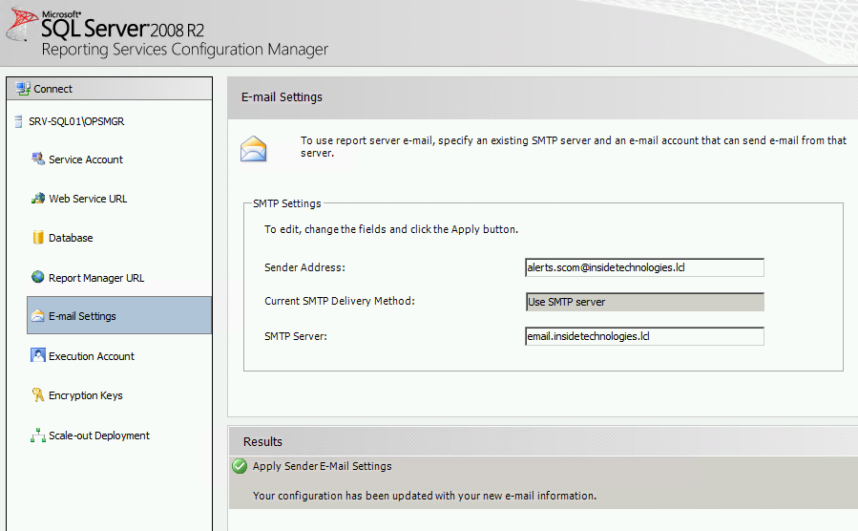Click the Execution Account icon
Viewport: 858px width, 531px height.
[x=38, y=356]
